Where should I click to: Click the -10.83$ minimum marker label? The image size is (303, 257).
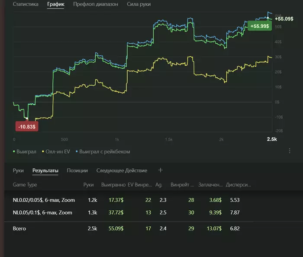(x=27, y=127)
